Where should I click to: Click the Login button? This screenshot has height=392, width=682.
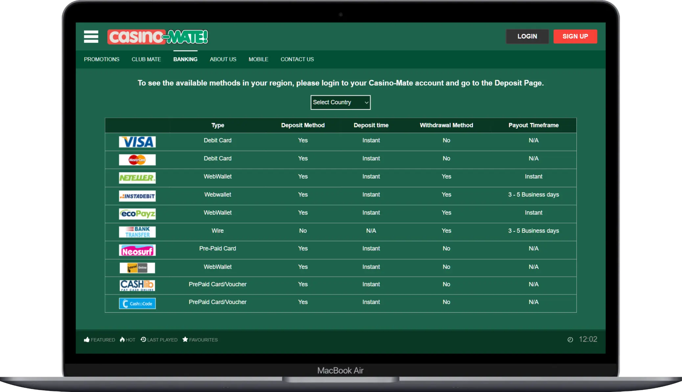527,36
